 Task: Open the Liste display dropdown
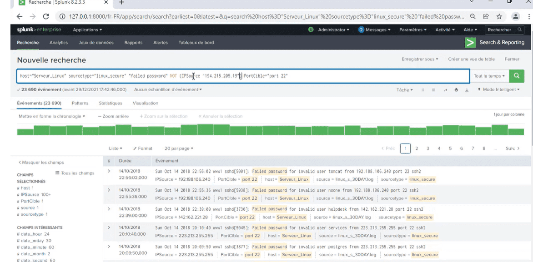116,148
